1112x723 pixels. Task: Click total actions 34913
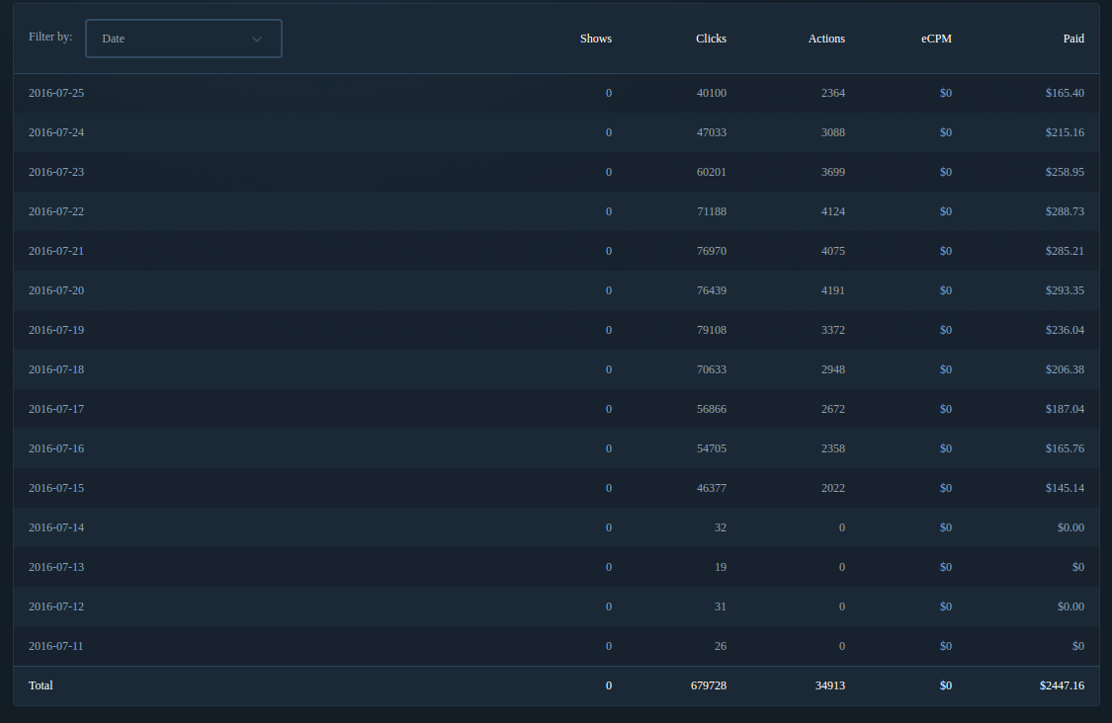(829, 685)
